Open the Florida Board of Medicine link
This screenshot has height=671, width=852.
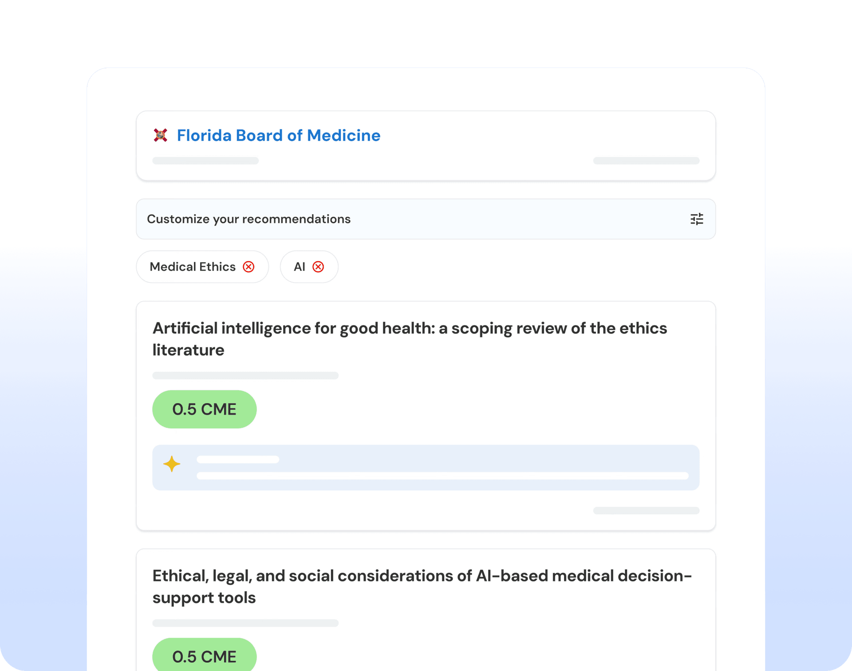point(278,135)
